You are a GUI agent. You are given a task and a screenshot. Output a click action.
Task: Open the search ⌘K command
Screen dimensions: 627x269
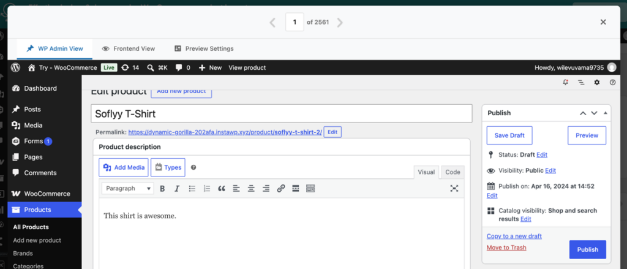(x=157, y=67)
